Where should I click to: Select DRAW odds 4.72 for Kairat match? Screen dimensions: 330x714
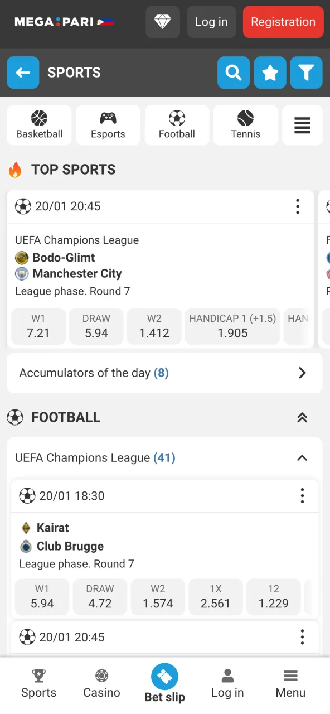(100, 596)
